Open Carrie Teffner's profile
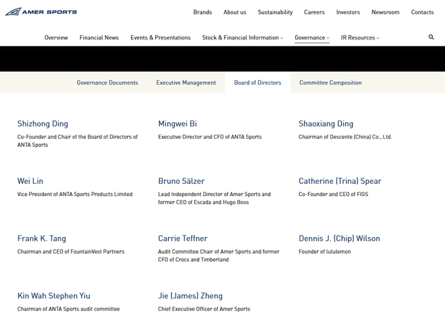 [x=183, y=239]
